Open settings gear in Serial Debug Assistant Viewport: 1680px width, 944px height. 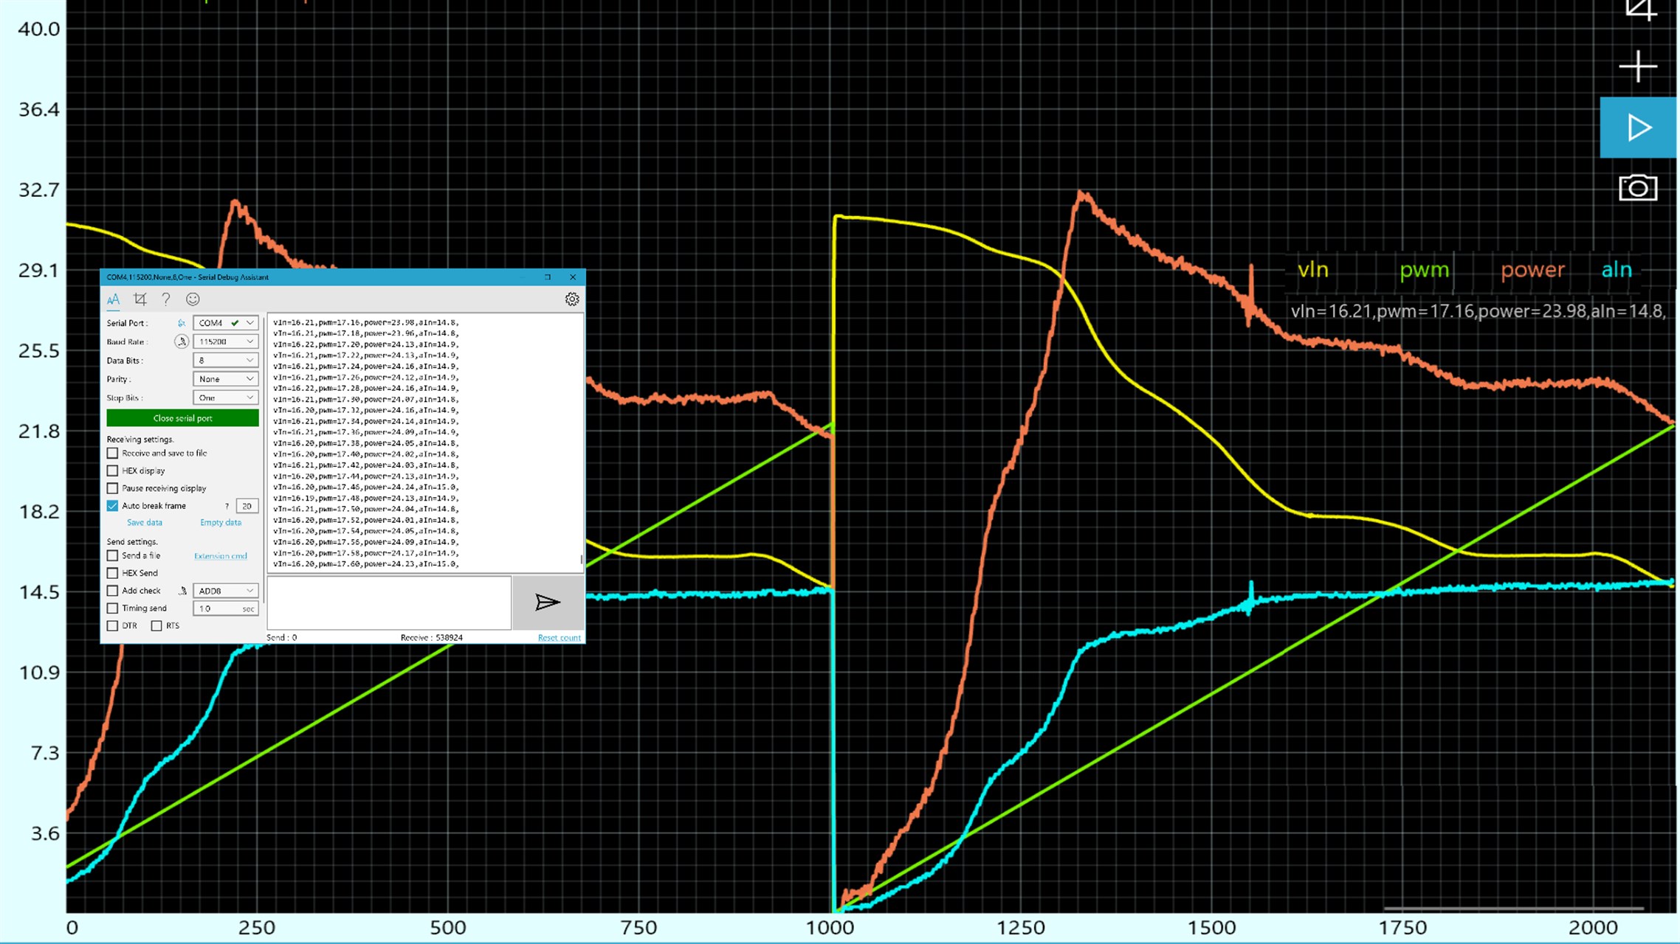pos(572,299)
